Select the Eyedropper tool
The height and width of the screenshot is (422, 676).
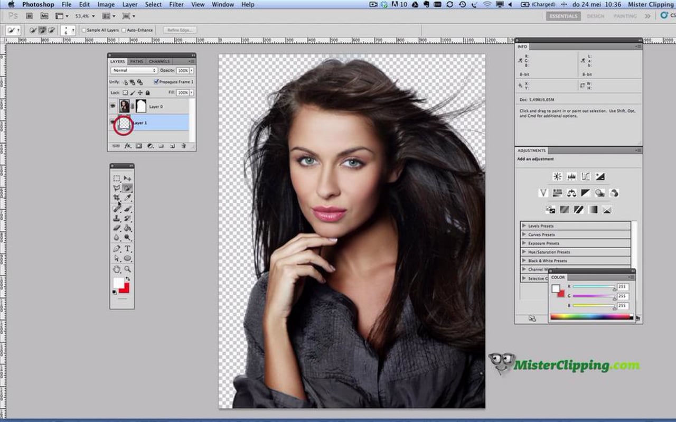127,198
